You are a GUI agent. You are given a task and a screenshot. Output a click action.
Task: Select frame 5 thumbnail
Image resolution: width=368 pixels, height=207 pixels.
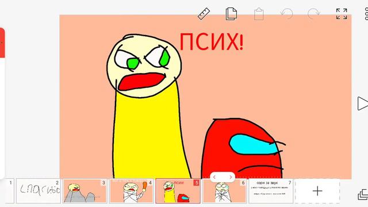pyautogui.click(x=178, y=191)
